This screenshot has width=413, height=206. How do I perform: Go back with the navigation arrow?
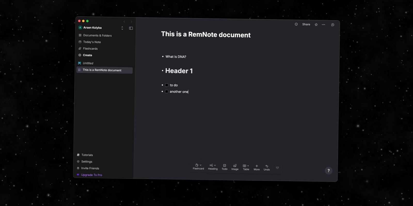pyautogui.click(x=124, y=22)
